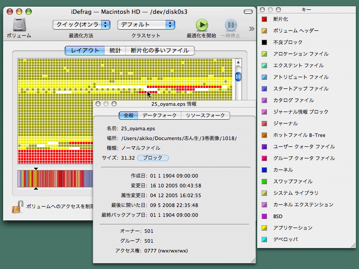
Task: Click the アトリビュート ファイル swatch
Action: [x=264, y=77]
